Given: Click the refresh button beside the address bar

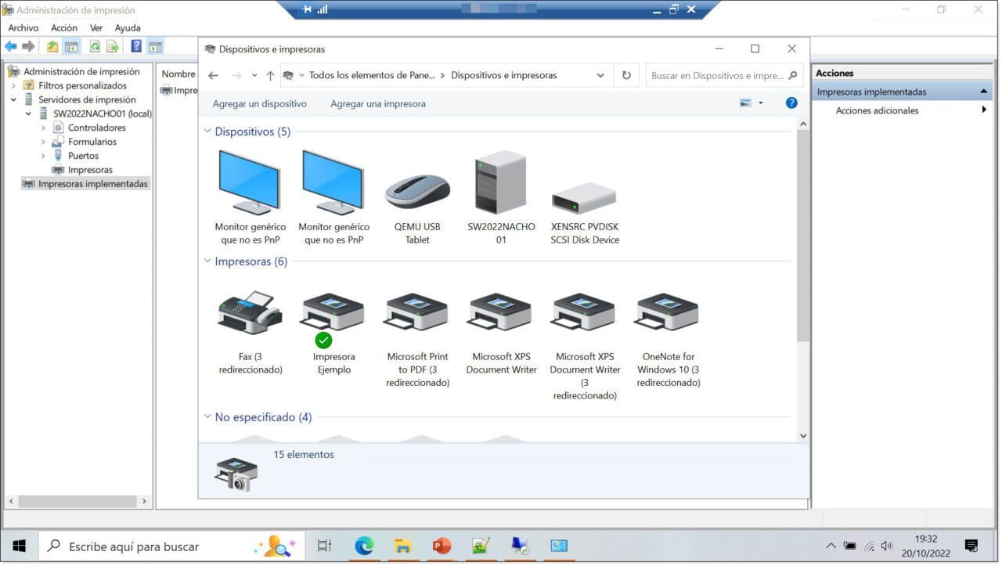Looking at the screenshot, I should click(626, 75).
